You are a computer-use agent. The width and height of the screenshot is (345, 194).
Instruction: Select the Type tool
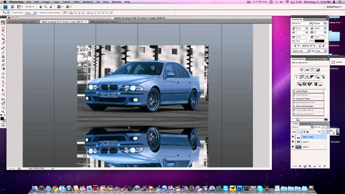click(x=3, y=86)
